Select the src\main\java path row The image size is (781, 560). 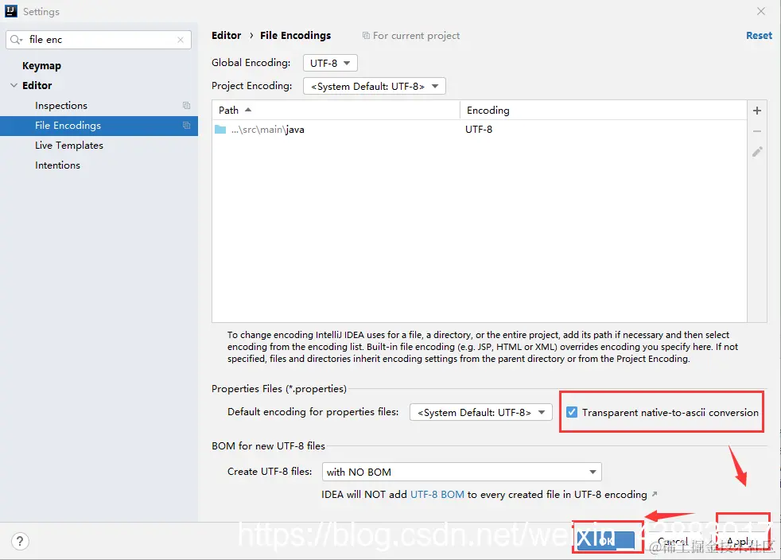(x=479, y=130)
